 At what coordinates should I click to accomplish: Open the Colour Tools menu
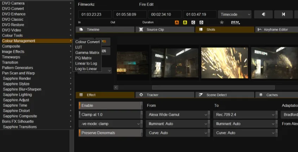37,35
